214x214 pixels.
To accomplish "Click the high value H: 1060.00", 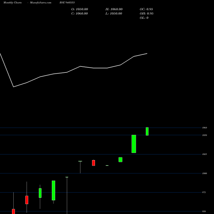I will [114, 9].
